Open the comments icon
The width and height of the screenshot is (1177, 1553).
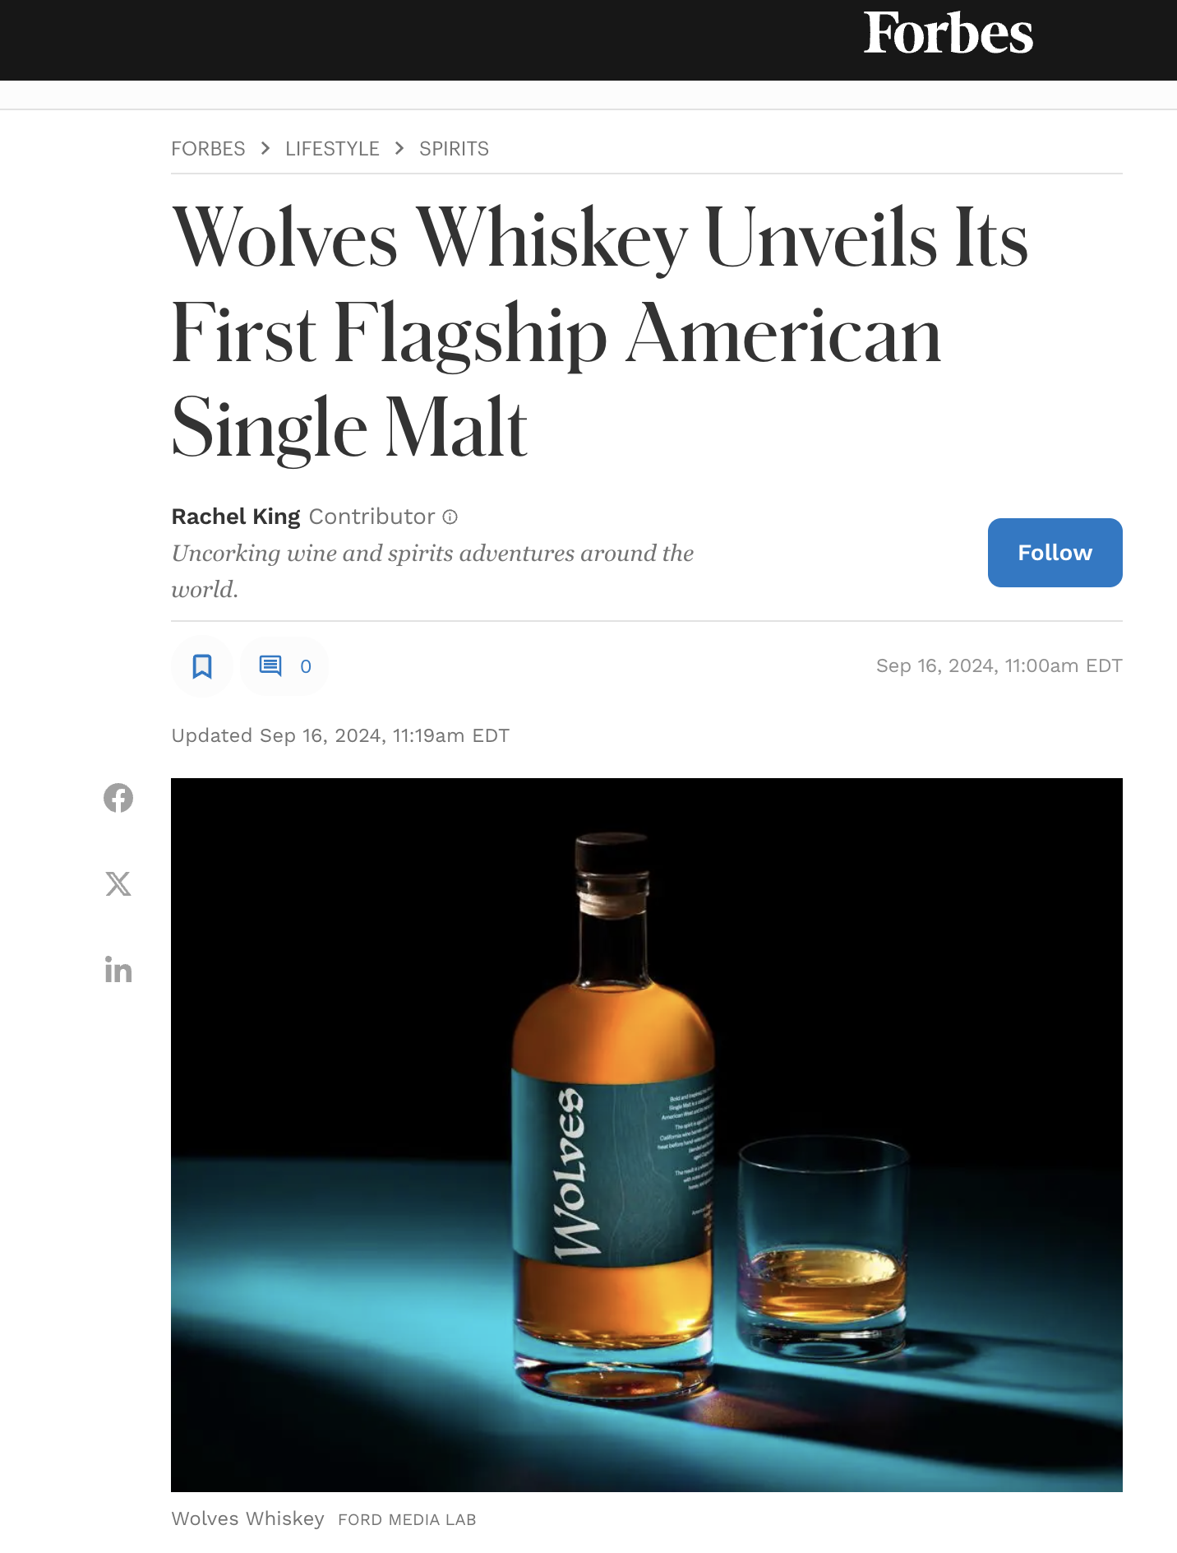(270, 665)
